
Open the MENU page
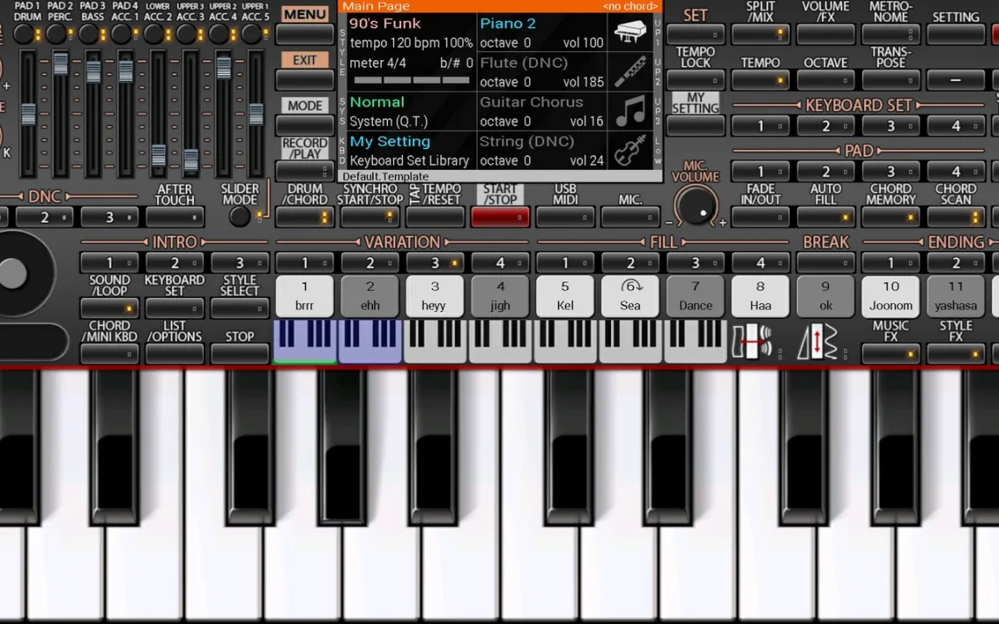point(305,34)
